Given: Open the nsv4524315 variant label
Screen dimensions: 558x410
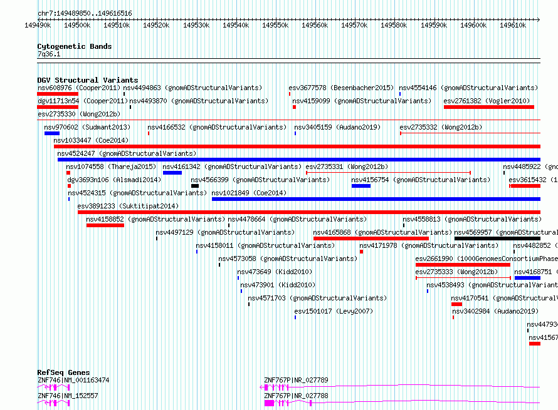Looking at the screenshot, I should pos(137,193).
